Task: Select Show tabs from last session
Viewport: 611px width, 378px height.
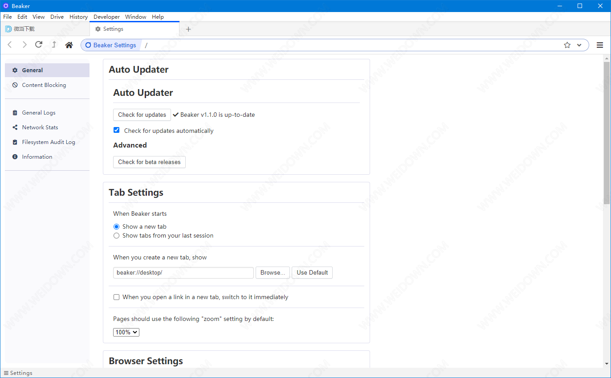Action: (116, 235)
